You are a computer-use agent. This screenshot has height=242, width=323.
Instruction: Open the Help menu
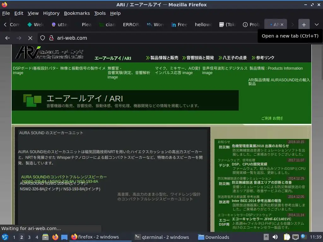click(115, 13)
